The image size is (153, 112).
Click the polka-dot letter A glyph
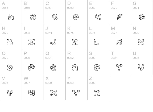pyautogui.click(x=11, y=17)
